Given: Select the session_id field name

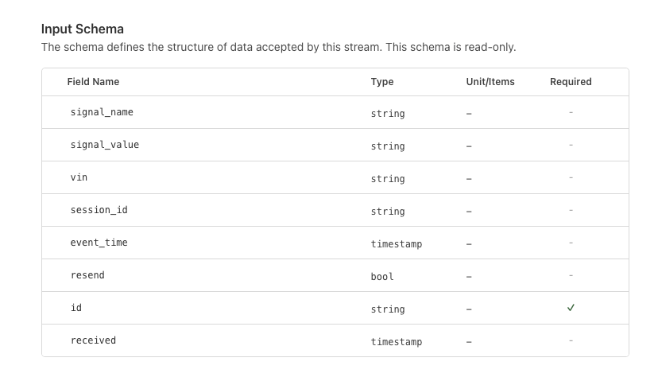Looking at the screenshot, I should [99, 210].
